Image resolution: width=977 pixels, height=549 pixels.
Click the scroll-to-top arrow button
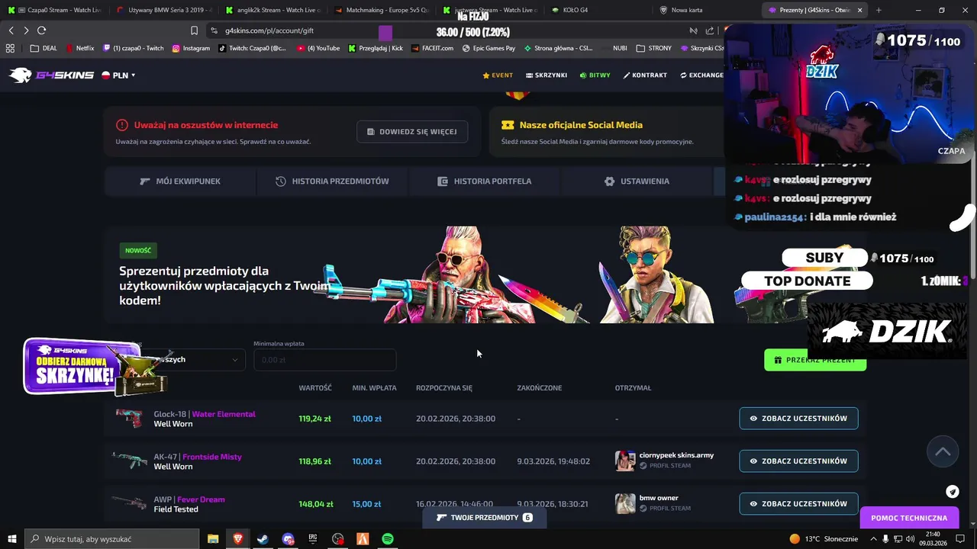click(x=943, y=451)
